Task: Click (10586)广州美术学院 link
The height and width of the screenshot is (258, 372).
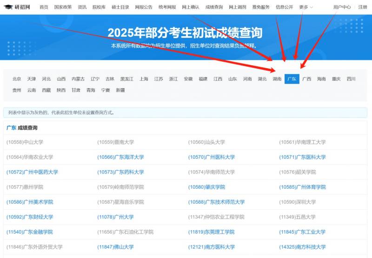Action: tap(30, 202)
